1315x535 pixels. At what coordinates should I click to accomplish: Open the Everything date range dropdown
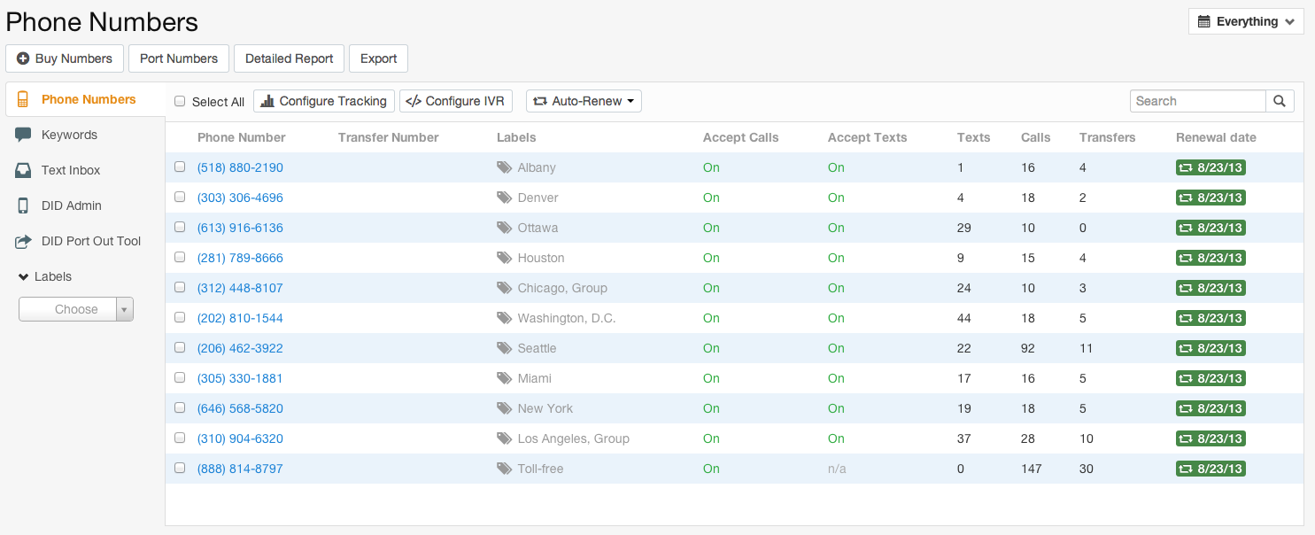coord(1246,21)
